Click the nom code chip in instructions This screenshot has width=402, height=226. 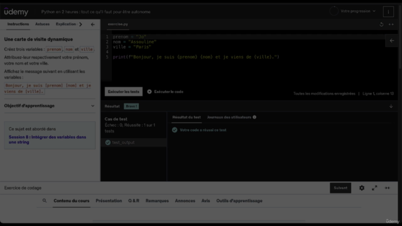click(x=69, y=49)
